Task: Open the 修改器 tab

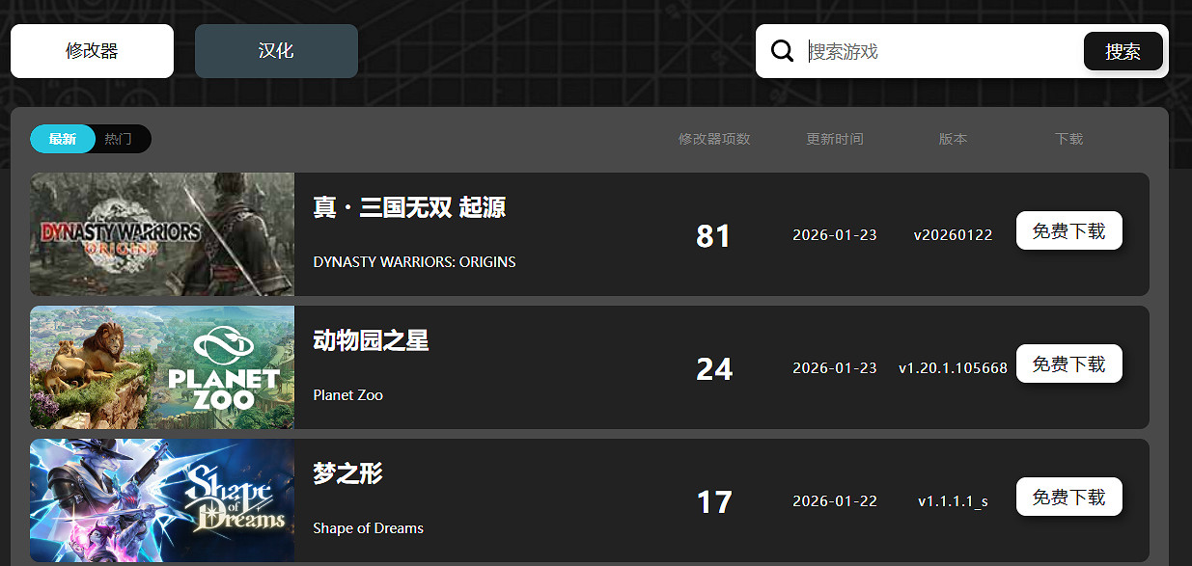Action: click(92, 51)
